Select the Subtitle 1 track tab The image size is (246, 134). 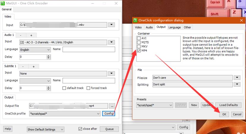(10, 66)
